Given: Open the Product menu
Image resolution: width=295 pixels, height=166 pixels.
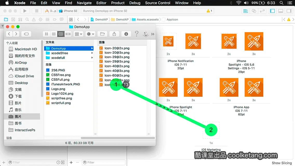Looking at the screenshot, I should point(118,3).
